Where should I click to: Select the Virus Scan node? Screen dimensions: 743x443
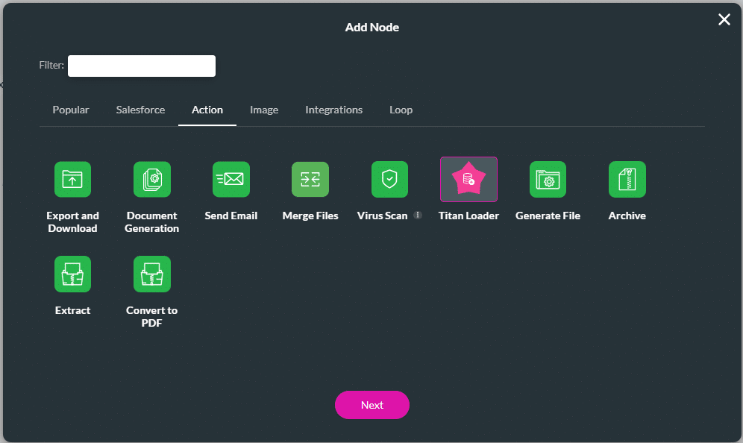pyautogui.click(x=389, y=179)
